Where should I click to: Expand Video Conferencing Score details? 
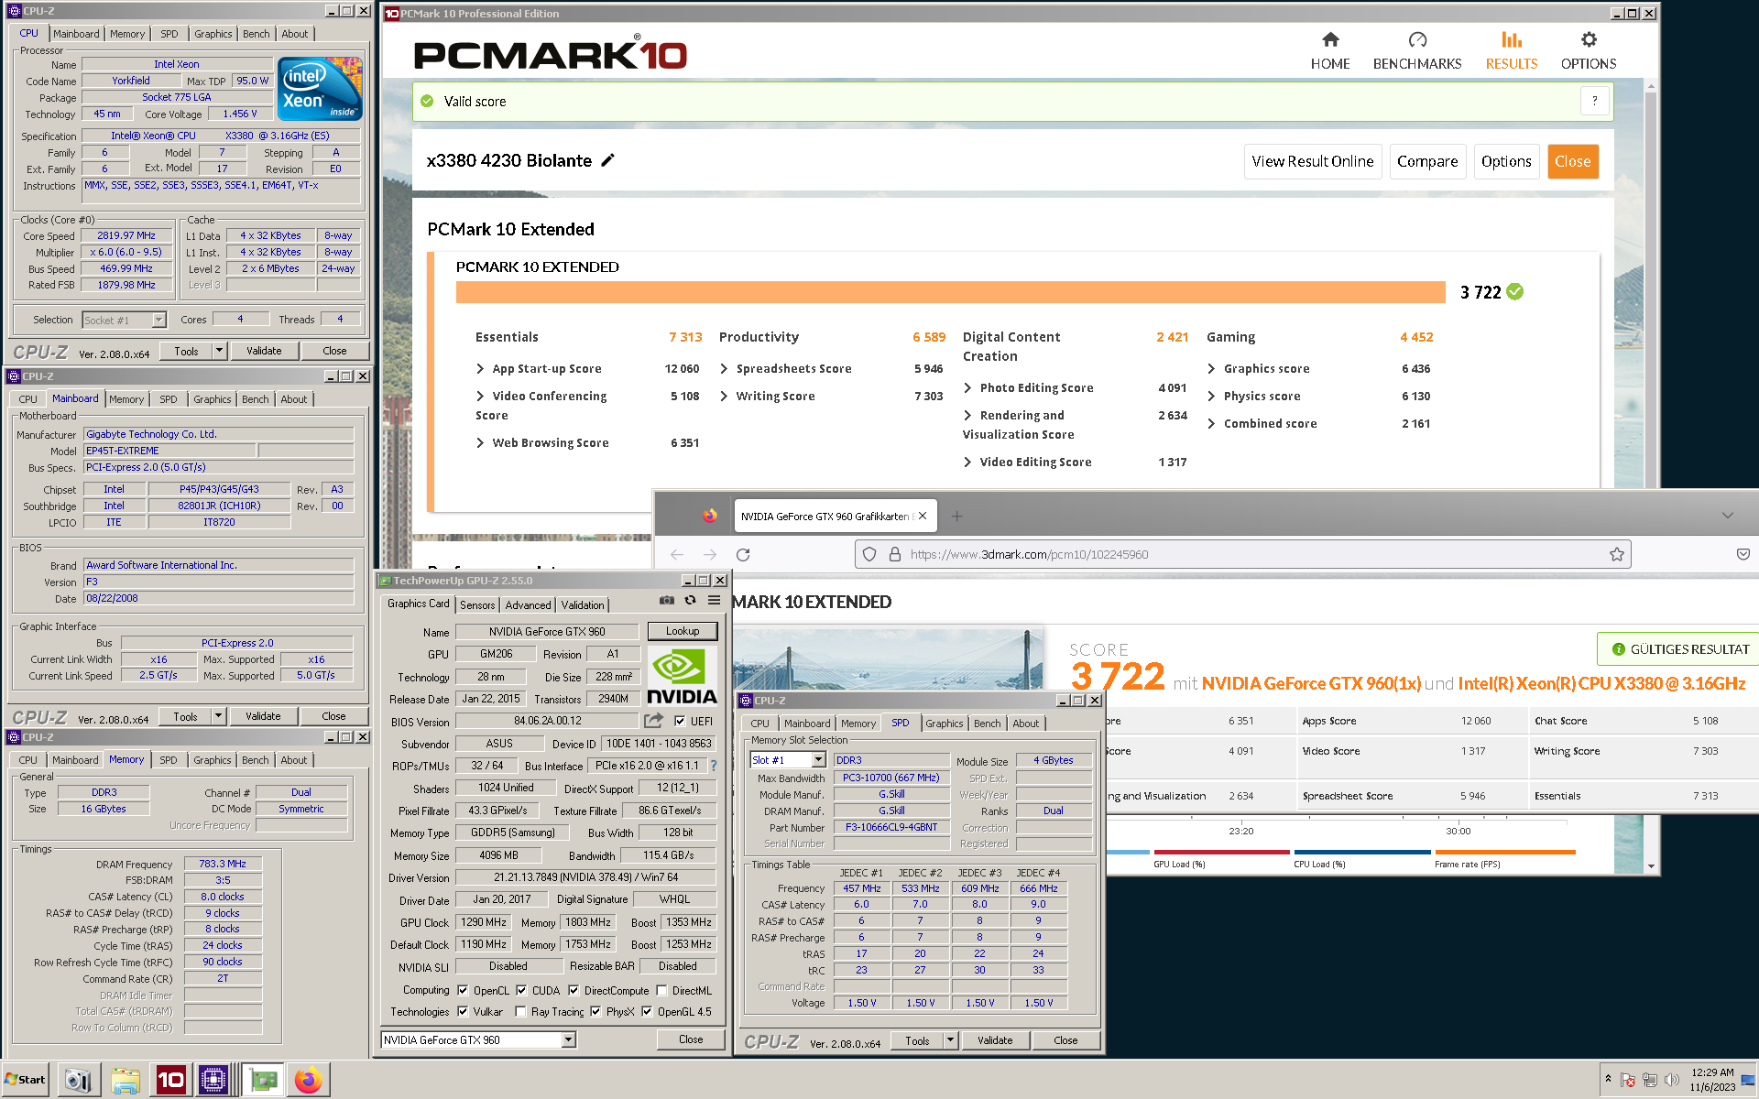tap(480, 396)
